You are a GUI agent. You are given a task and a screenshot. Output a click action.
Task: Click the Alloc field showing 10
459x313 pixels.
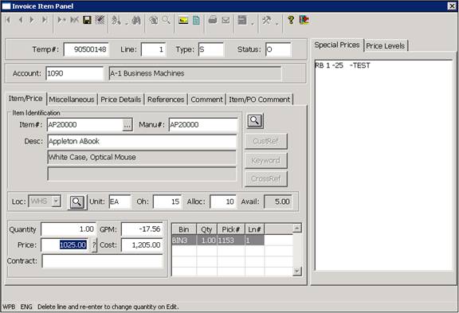(223, 201)
